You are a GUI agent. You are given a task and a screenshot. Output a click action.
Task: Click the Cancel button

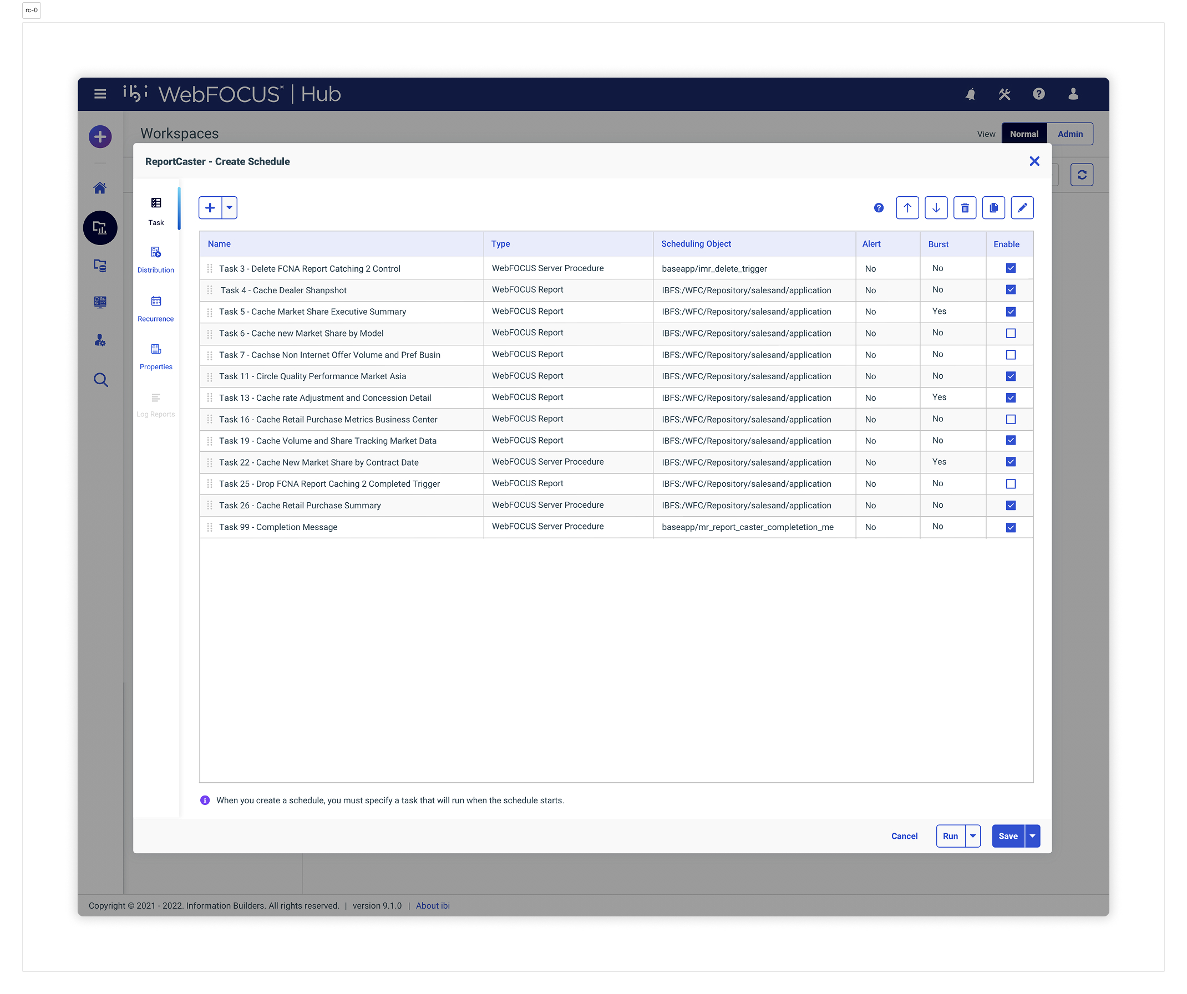coord(904,836)
